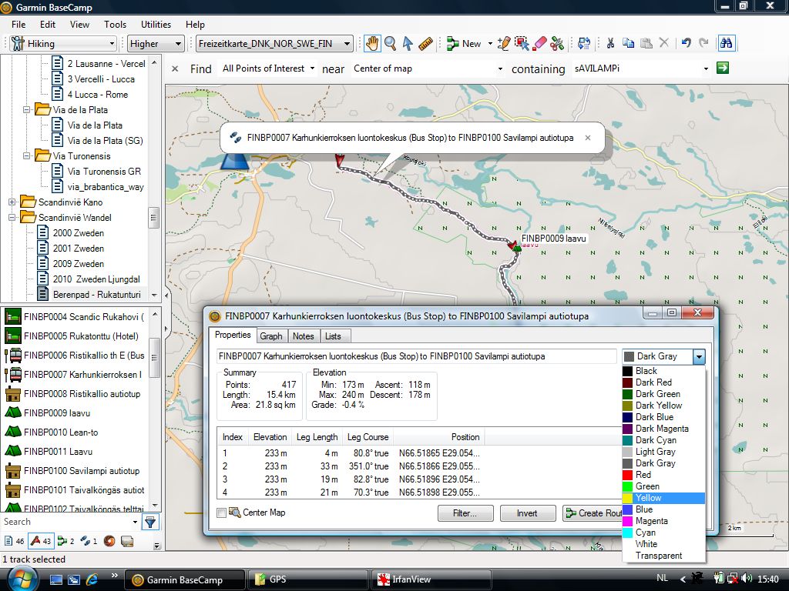Viewport: 789px width, 591px height.
Task: Toggle the filter funnel button
Action: 150,523
